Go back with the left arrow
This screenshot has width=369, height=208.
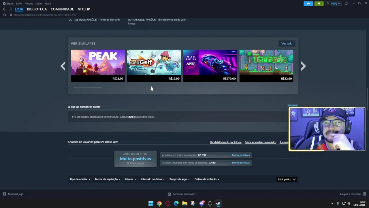point(4,9)
